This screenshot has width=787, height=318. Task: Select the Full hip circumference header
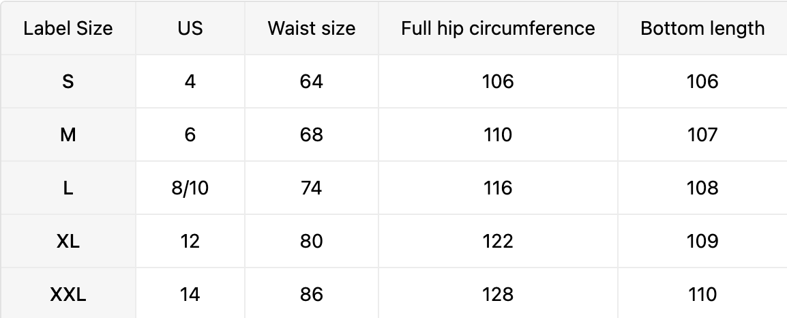pyautogui.click(x=498, y=29)
